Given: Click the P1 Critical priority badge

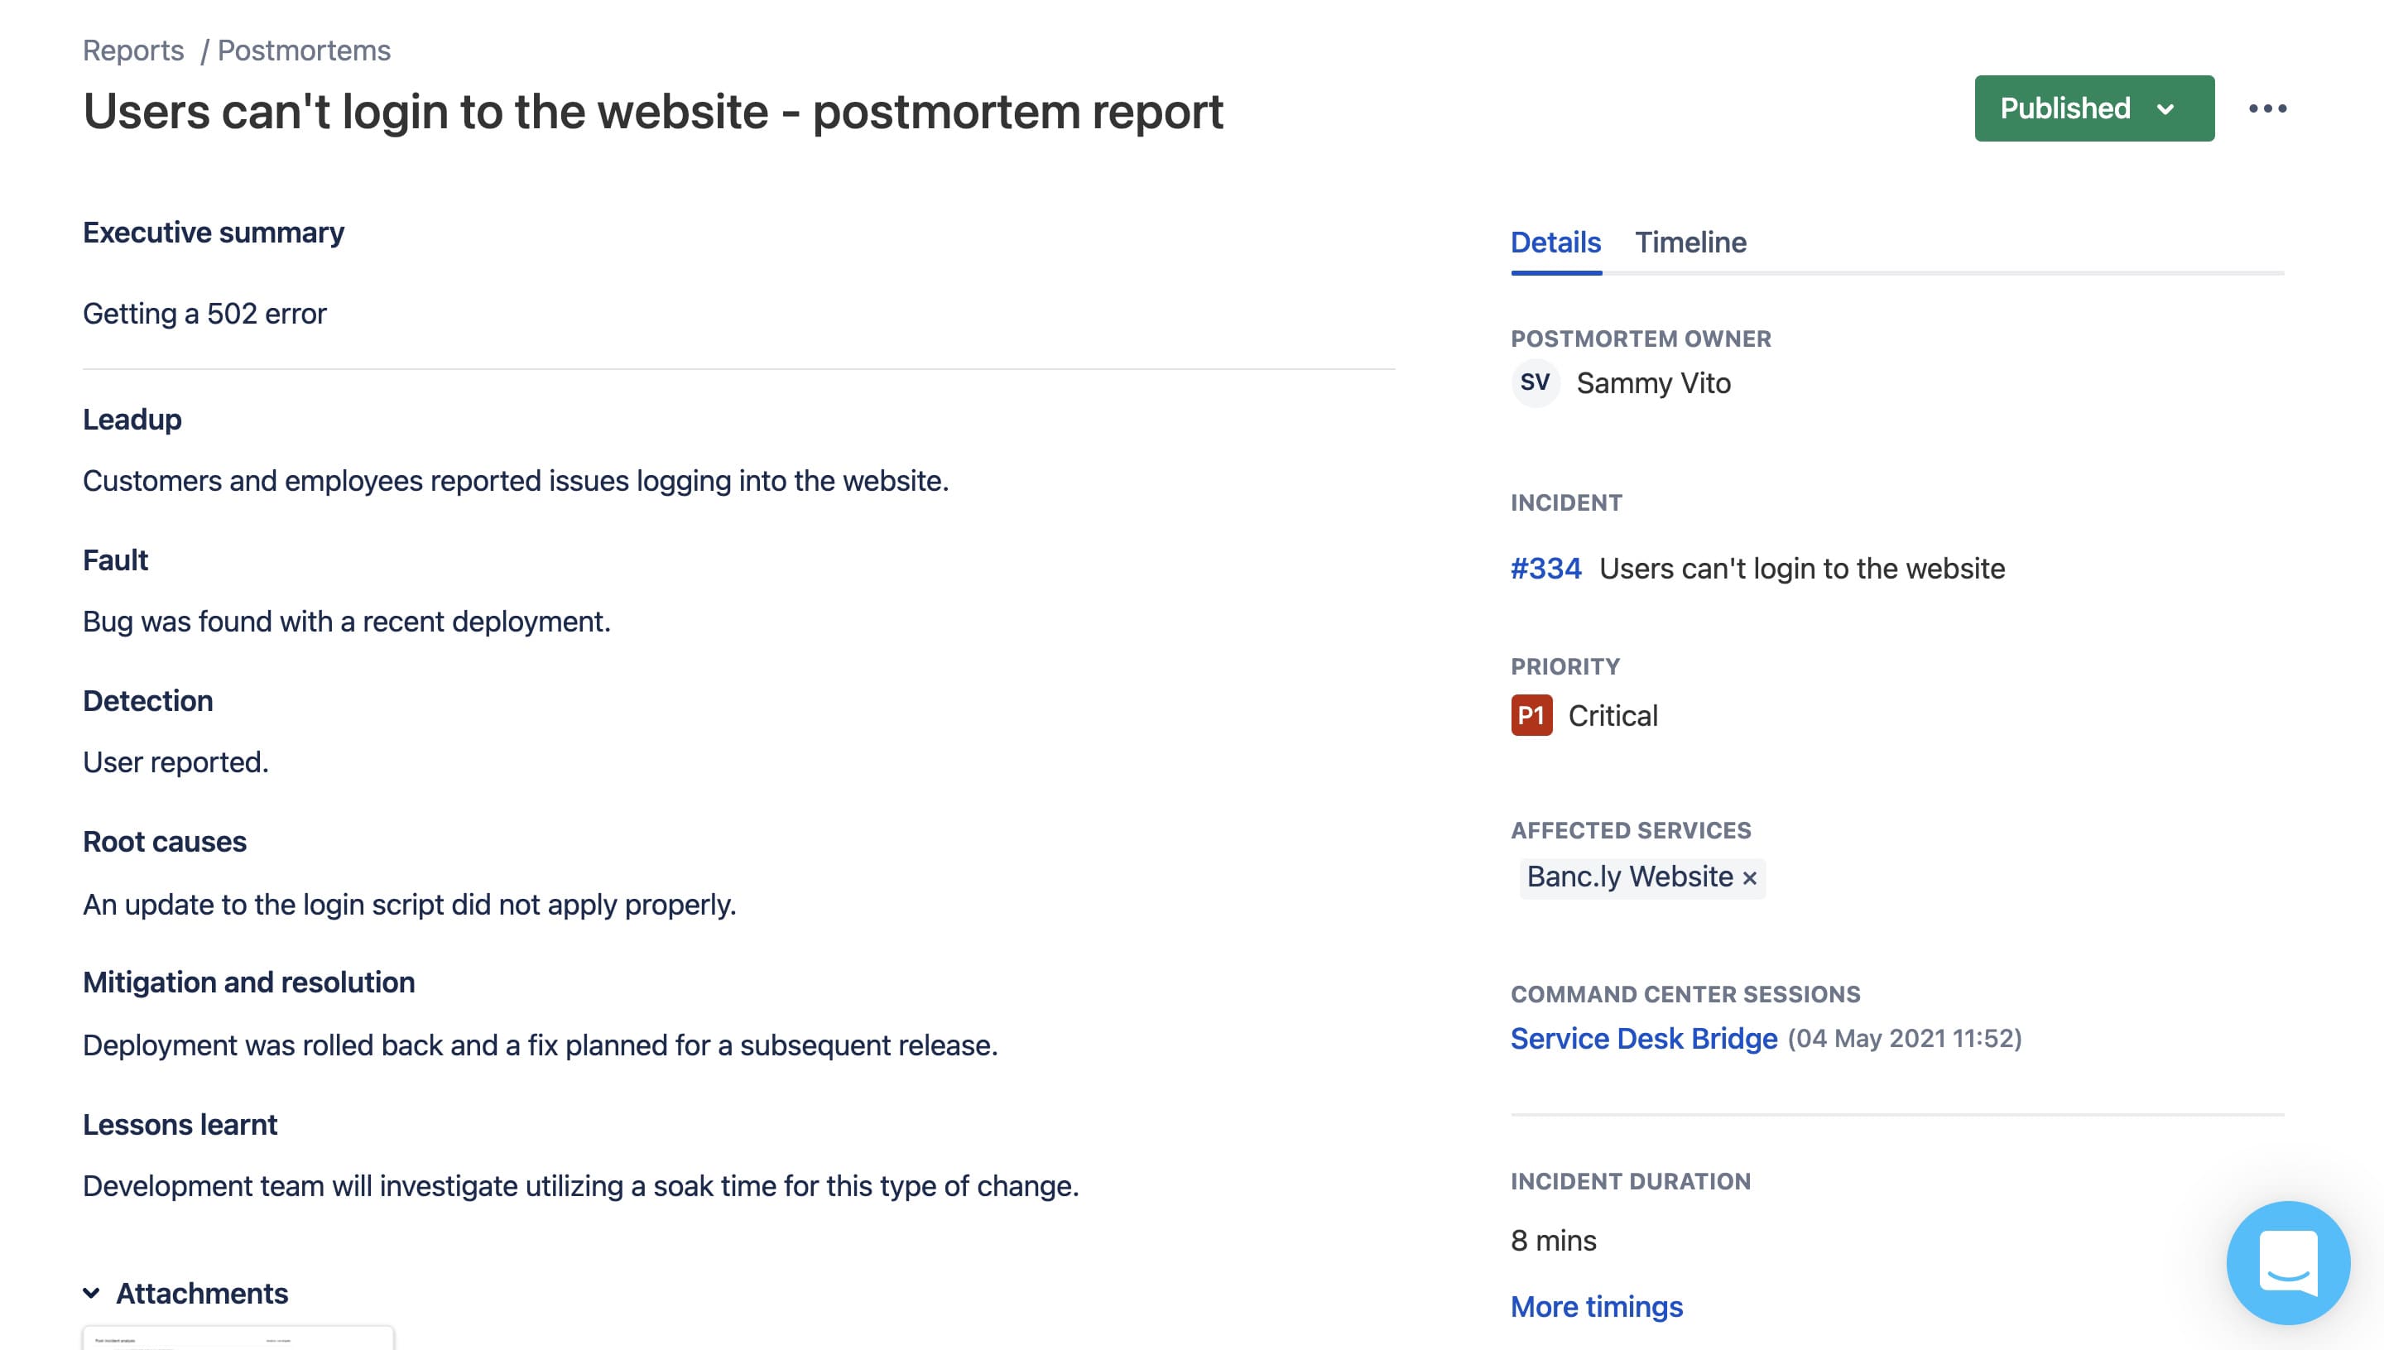Looking at the screenshot, I should (1531, 715).
